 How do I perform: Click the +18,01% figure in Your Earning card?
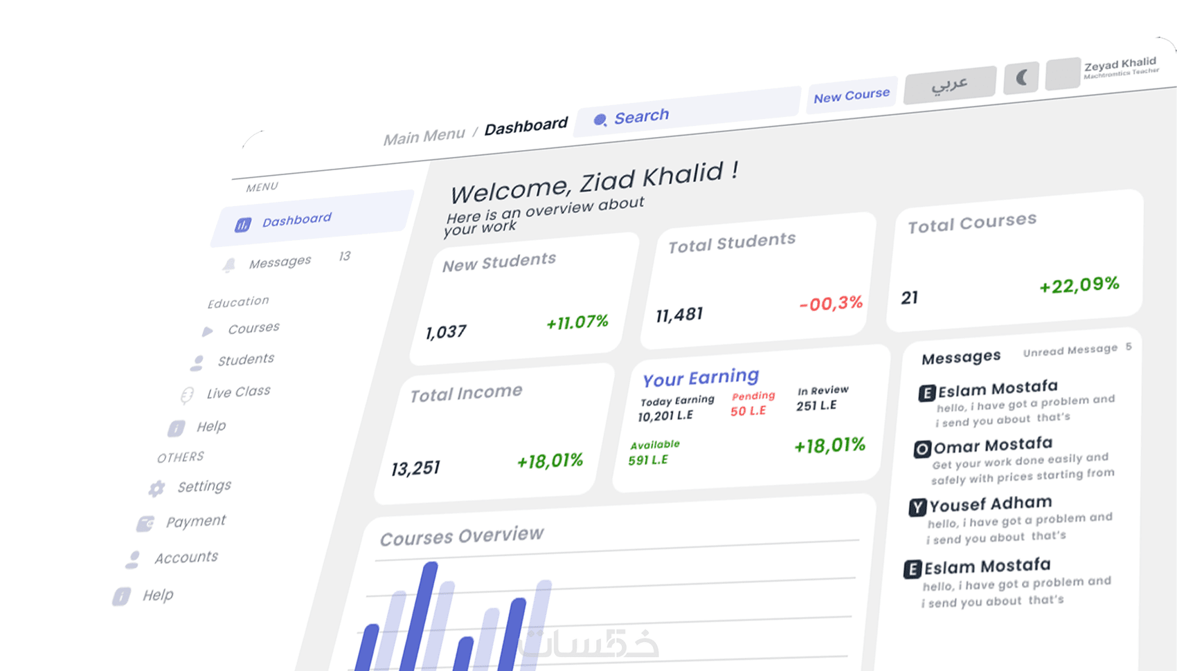pyautogui.click(x=829, y=445)
